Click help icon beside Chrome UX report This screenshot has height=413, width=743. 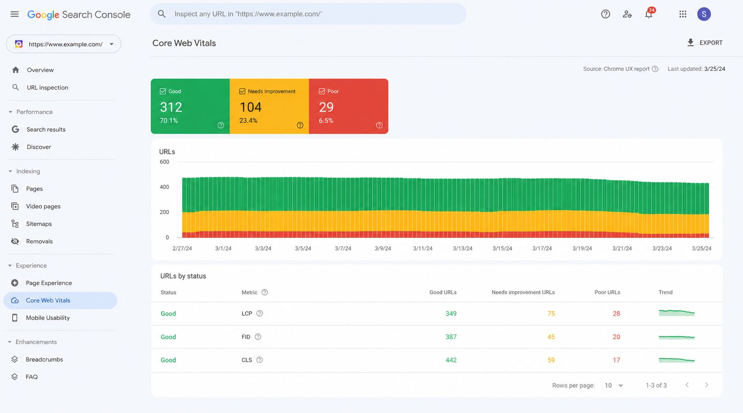tap(655, 69)
